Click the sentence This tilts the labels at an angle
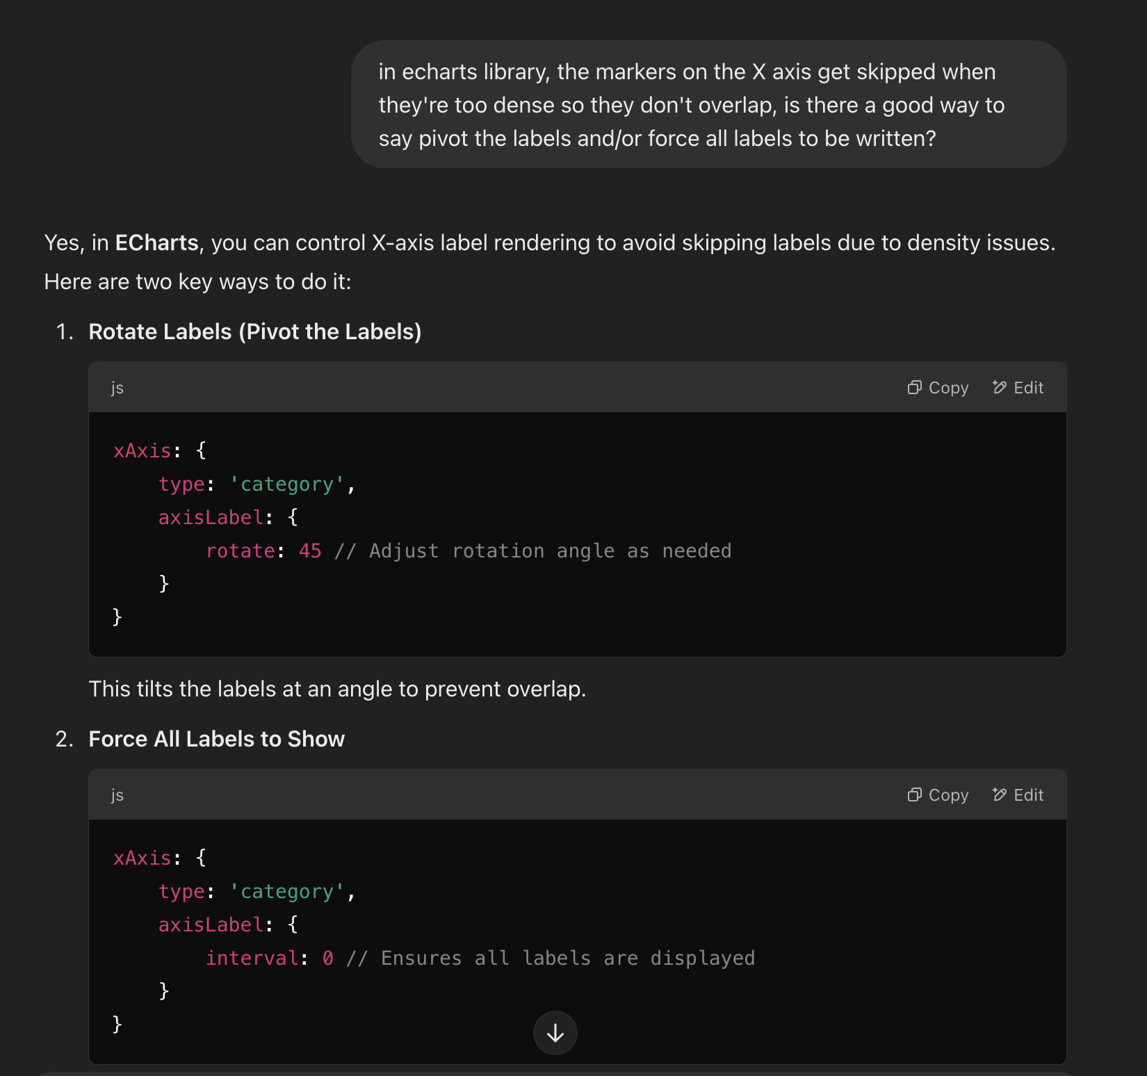The width and height of the screenshot is (1147, 1076). click(x=337, y=689)
